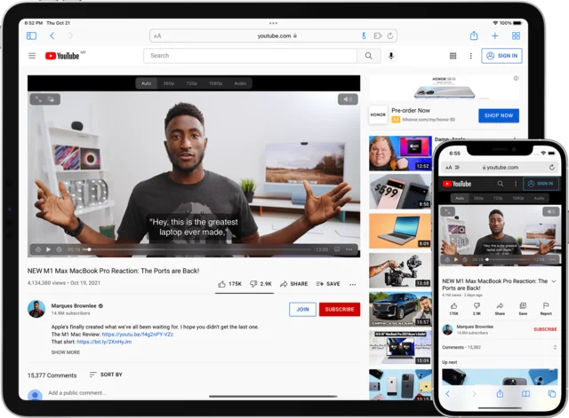Save the video with SAVE on iPad

(328, 284)
